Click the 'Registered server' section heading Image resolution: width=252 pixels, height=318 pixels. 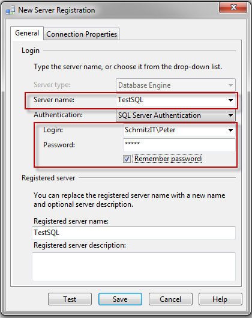[48, 178]
